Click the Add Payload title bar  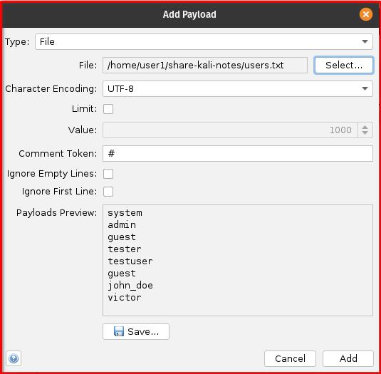coord(189,14)
